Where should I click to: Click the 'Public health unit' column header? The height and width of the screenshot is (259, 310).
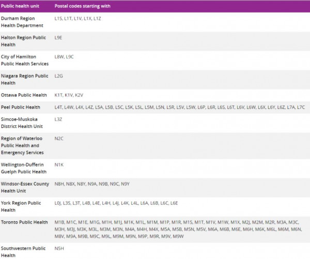[x=22, y=7]
